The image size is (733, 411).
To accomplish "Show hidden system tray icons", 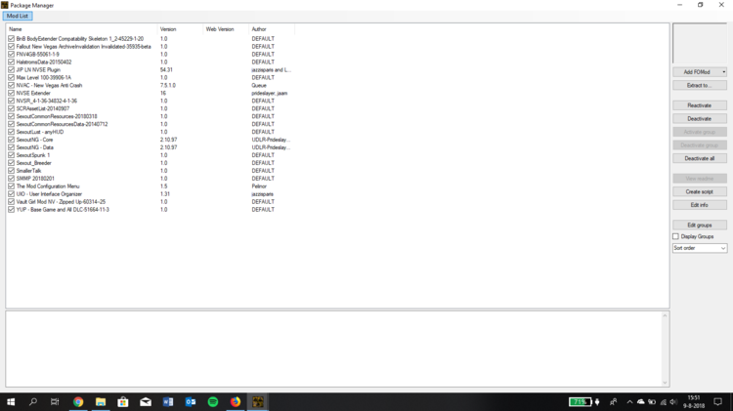I will tap(629, 401).
